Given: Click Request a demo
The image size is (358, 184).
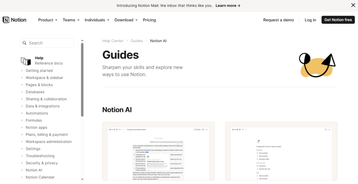Looking at the screenshot, I should point(279,20).
